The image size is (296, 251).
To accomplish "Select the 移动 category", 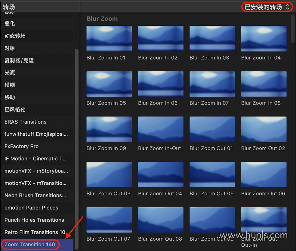I will (37, 97).
